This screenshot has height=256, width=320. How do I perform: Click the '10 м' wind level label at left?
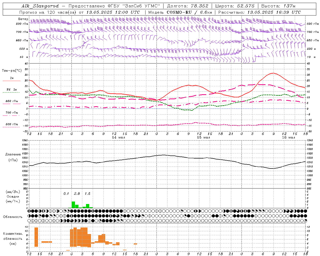click(x=24, y=57)
